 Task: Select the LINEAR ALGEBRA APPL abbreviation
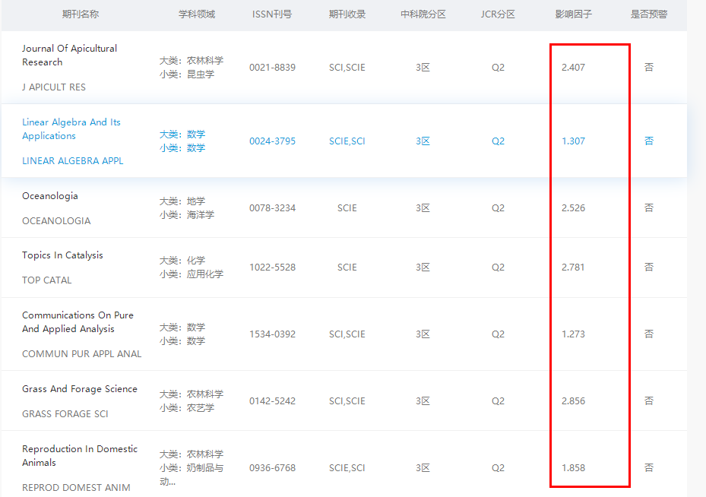tap(72, 161)
